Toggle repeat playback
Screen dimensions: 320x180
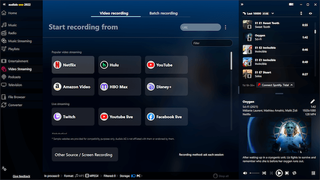[294, 173]
